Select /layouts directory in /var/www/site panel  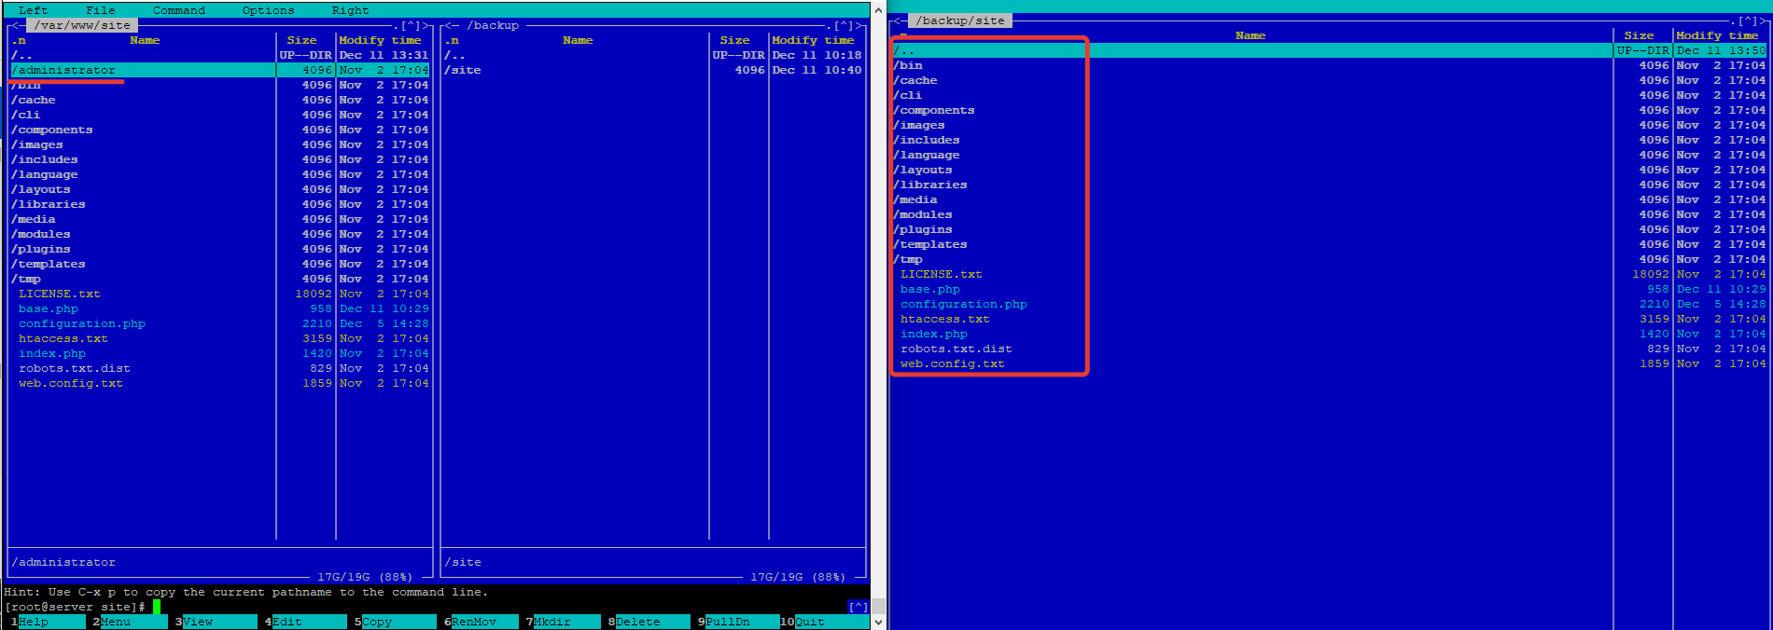pos(219,189)
